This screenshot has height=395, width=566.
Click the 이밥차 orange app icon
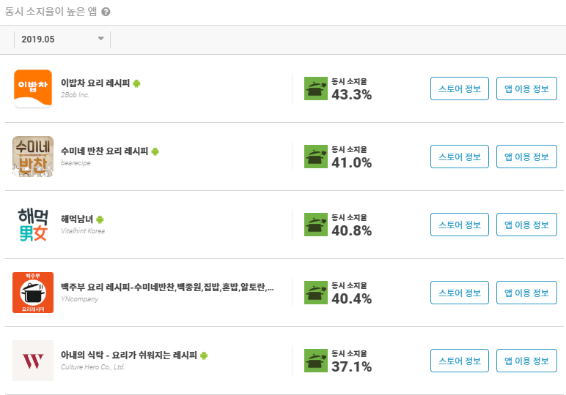click(33, 89)
